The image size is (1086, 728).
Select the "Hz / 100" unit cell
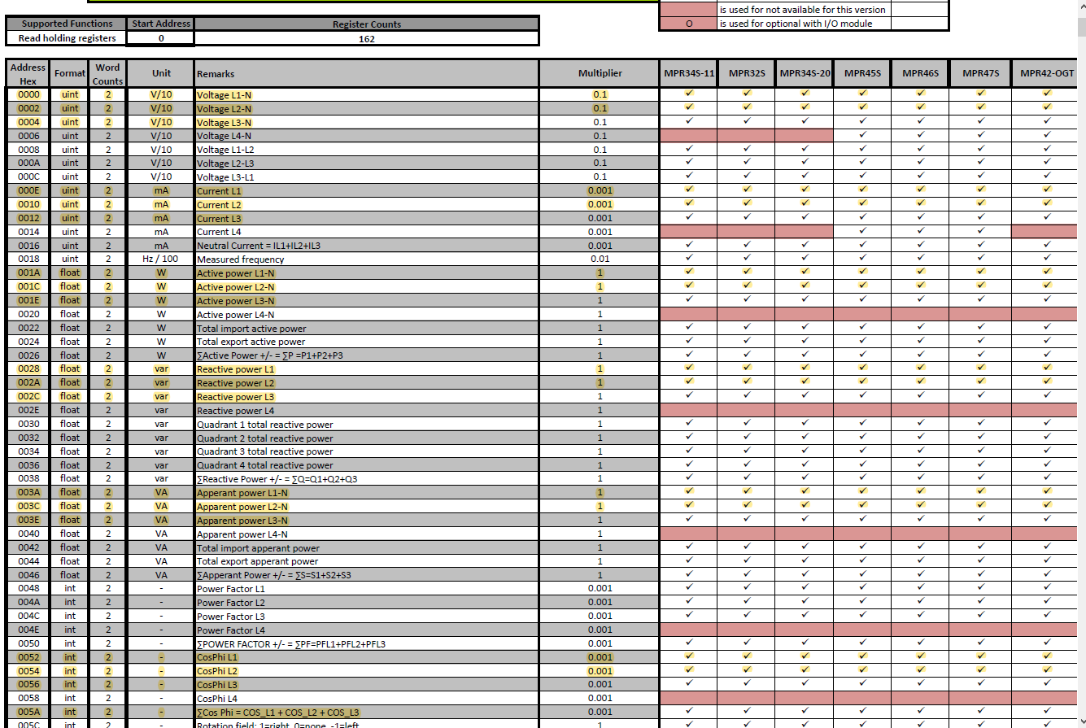click(161, 259)
